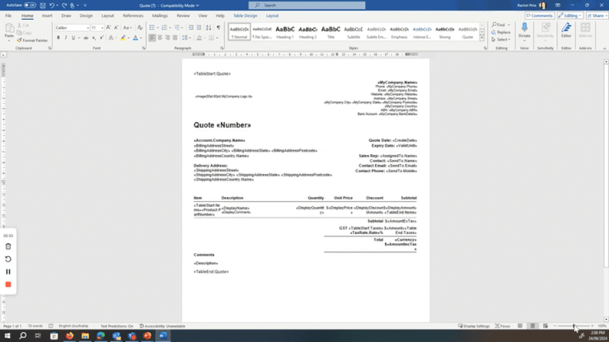Click the italic formatting button
Image resolution: width=609 pixels, height=342 pixels.
pyautogui.click(x=65, y=38)
